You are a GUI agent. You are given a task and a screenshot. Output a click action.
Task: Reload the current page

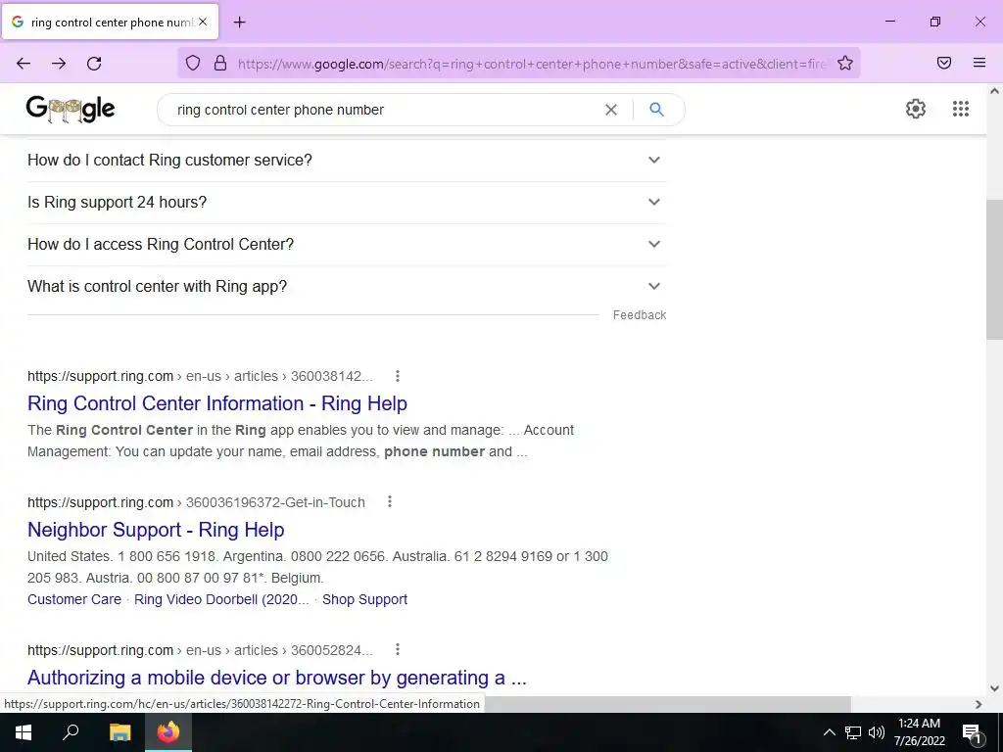(x=94, y=64)
